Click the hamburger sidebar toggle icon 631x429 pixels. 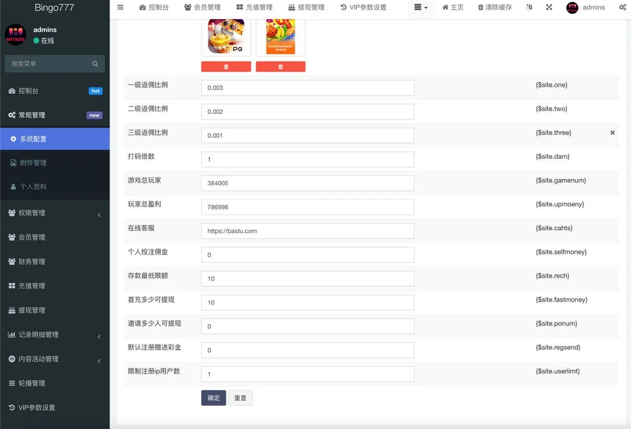(120, 7)
